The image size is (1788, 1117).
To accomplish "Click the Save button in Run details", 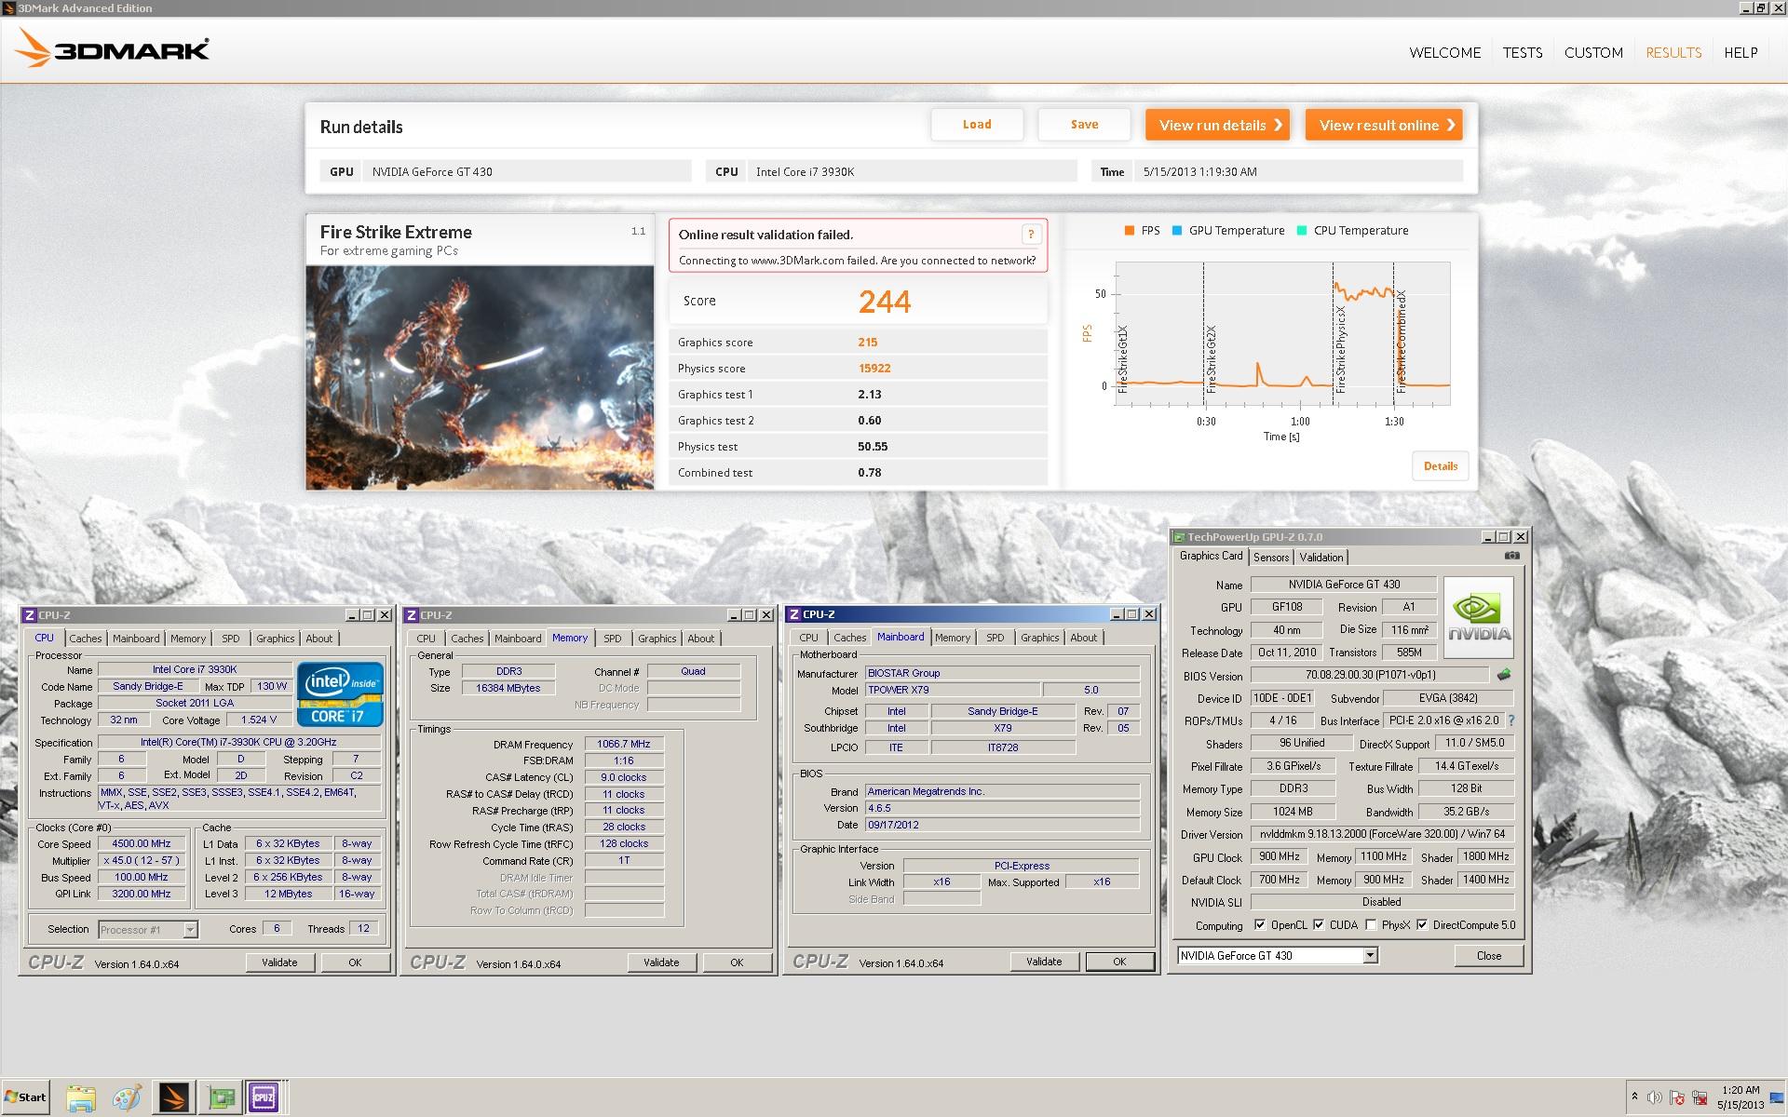I will [x=1084, y=125].
